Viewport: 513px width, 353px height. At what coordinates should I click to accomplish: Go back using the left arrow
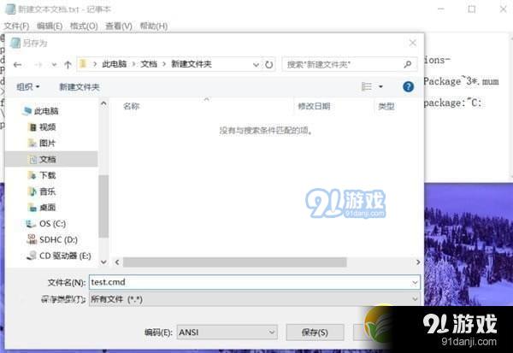(18, 65)
